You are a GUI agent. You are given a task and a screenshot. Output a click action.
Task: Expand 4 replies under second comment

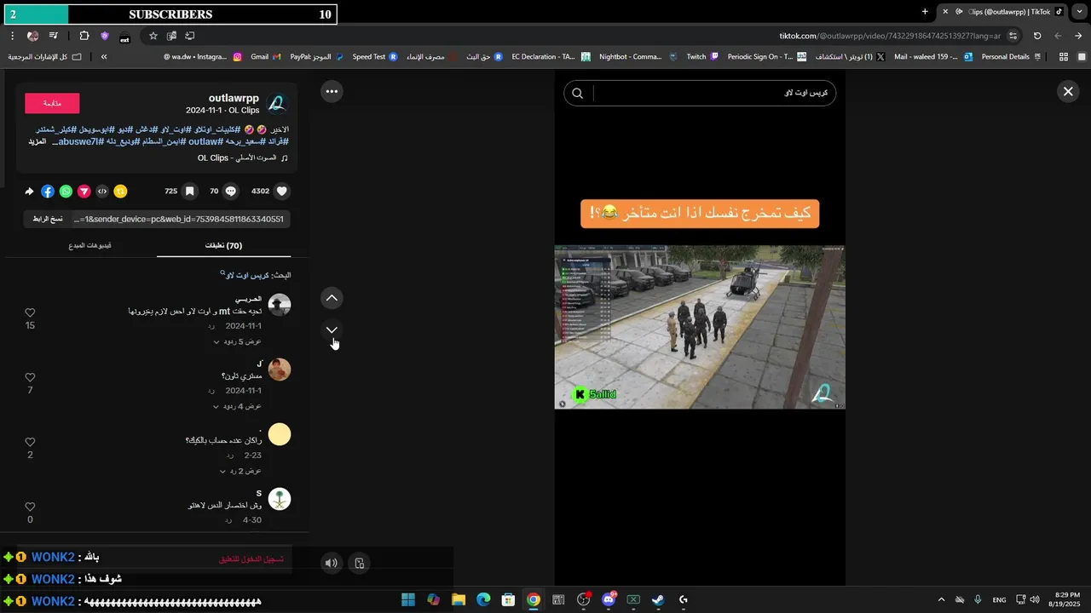pos(237,406)
